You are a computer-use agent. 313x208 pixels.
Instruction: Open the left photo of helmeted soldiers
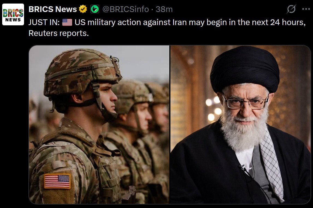click(99, 125)
